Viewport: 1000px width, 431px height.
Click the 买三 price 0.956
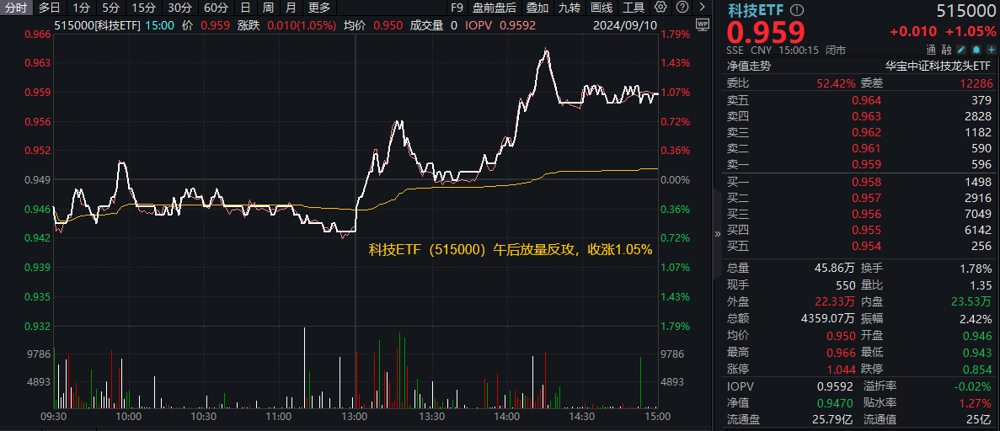tap(867, 214)
